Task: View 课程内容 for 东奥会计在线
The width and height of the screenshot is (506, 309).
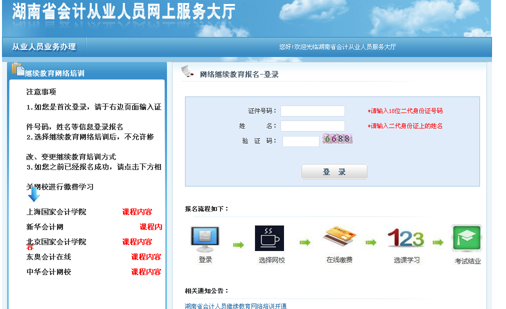Action: coord(146,257)
